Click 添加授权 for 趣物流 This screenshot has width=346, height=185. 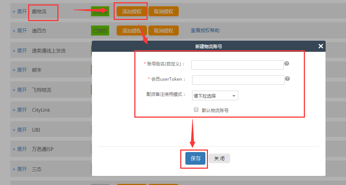[132, 11]
